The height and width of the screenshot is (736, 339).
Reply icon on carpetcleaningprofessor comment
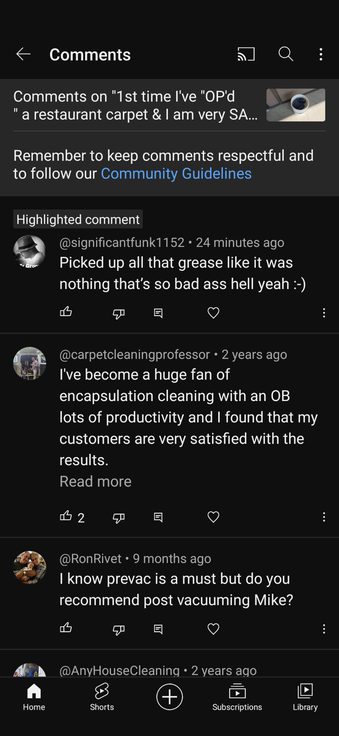pyautogui.click(x=158, y=517)
